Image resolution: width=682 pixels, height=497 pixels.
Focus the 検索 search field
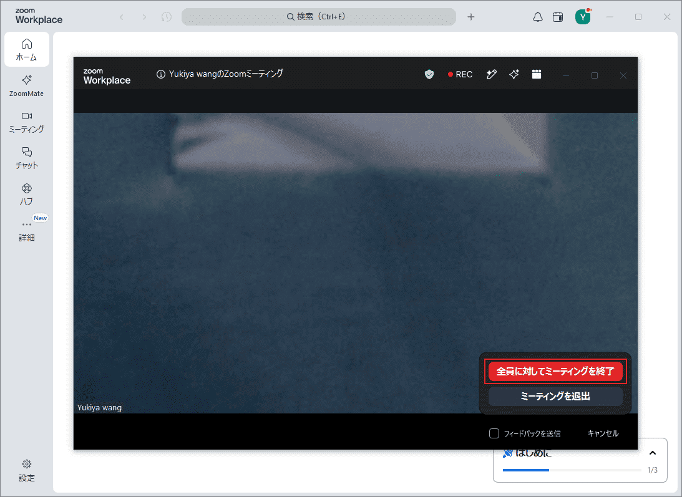point(319,17)
